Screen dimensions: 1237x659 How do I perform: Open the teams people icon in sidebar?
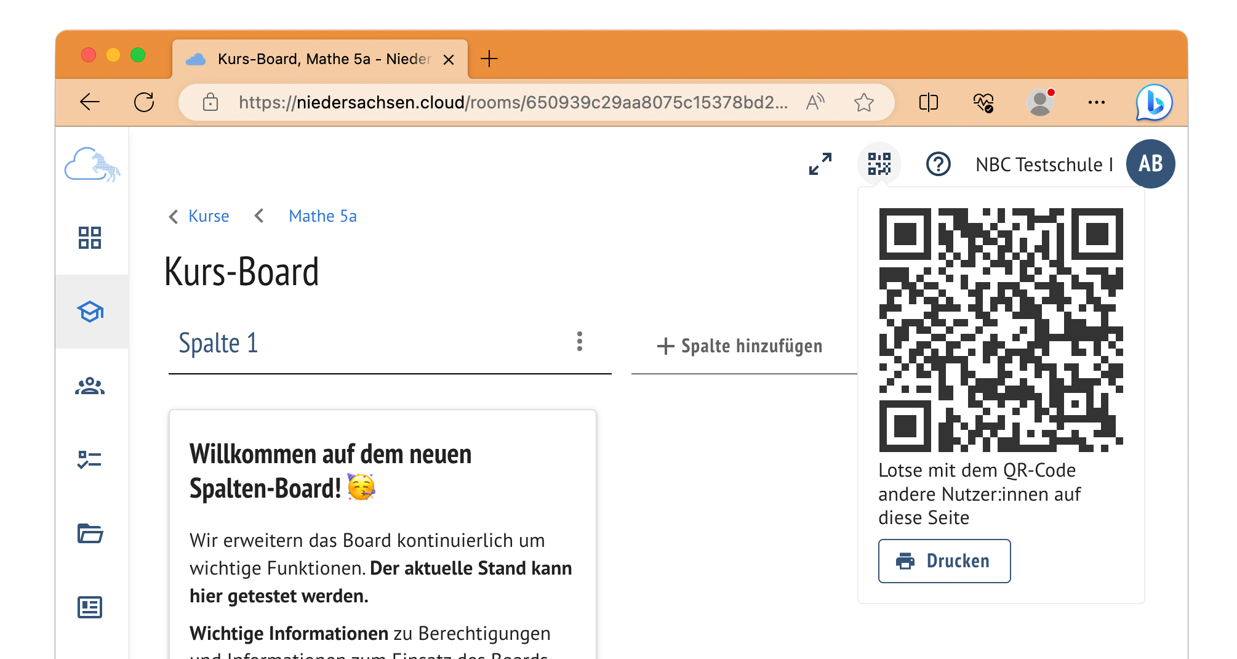(90, 386)
